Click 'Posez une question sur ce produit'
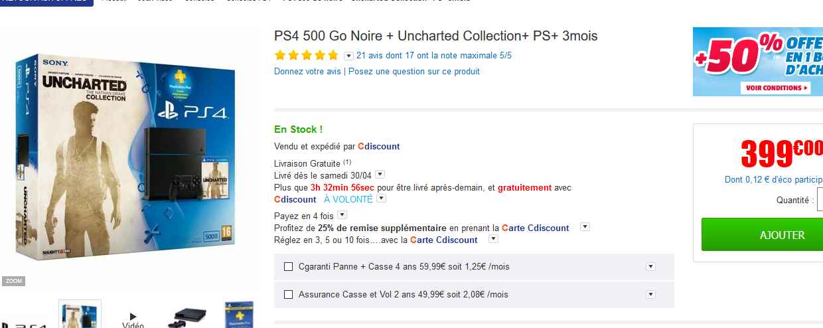 pyautogui.click(x=413, y=71)
